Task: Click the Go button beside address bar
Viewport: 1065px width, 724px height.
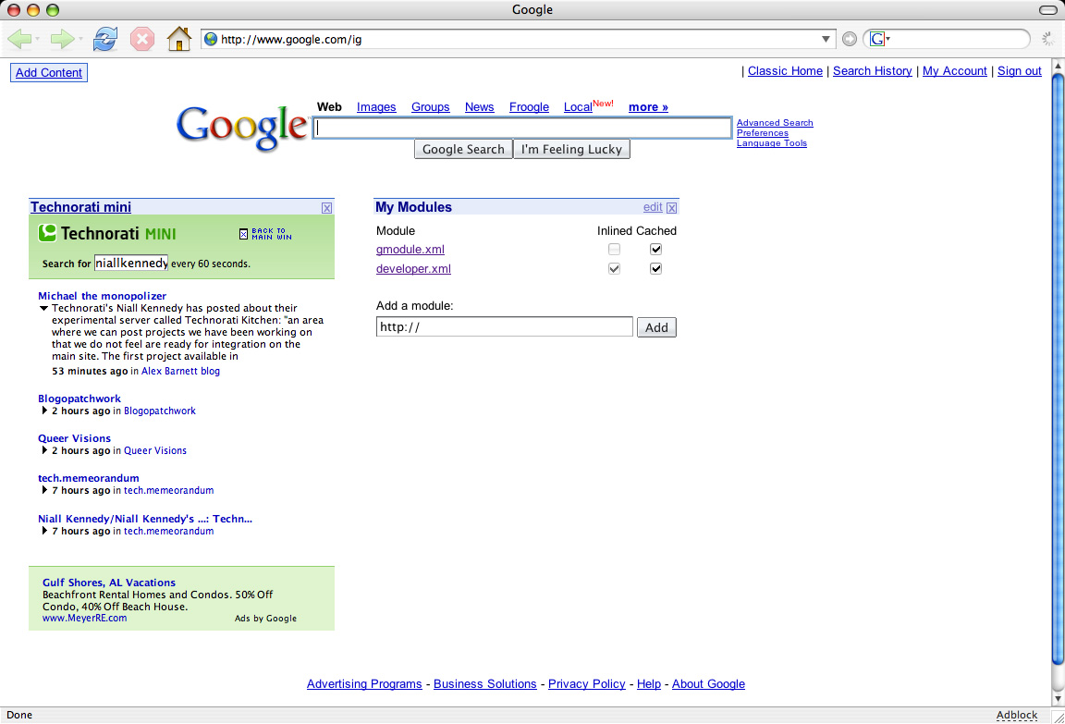Action: 849,40
